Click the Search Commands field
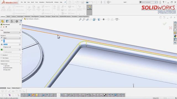The width and height of the screenshot is (177, 99). pyautogui.click(x=148, y=2)
